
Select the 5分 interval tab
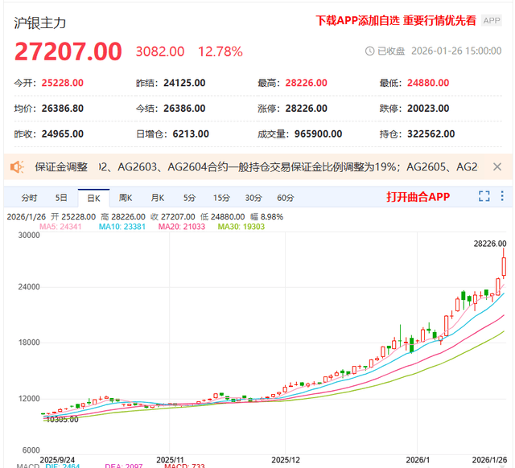[189, 198]
